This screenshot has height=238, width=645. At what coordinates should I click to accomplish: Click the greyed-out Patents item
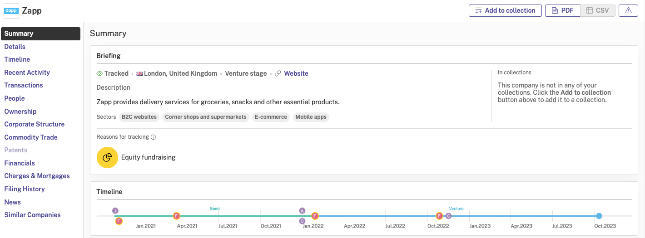[x=16, y=150]
